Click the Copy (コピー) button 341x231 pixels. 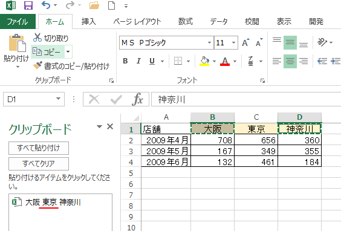[x=48, y=52]
